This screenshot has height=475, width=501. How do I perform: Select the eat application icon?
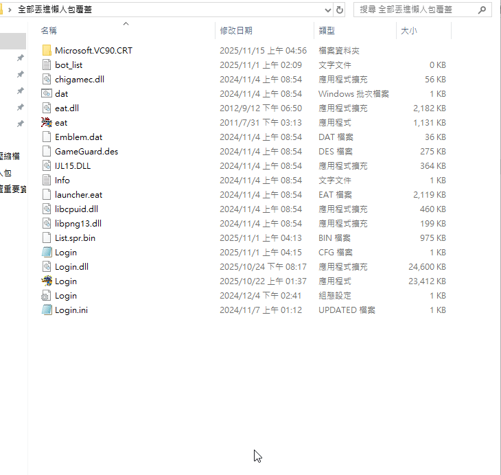point(47,122)
